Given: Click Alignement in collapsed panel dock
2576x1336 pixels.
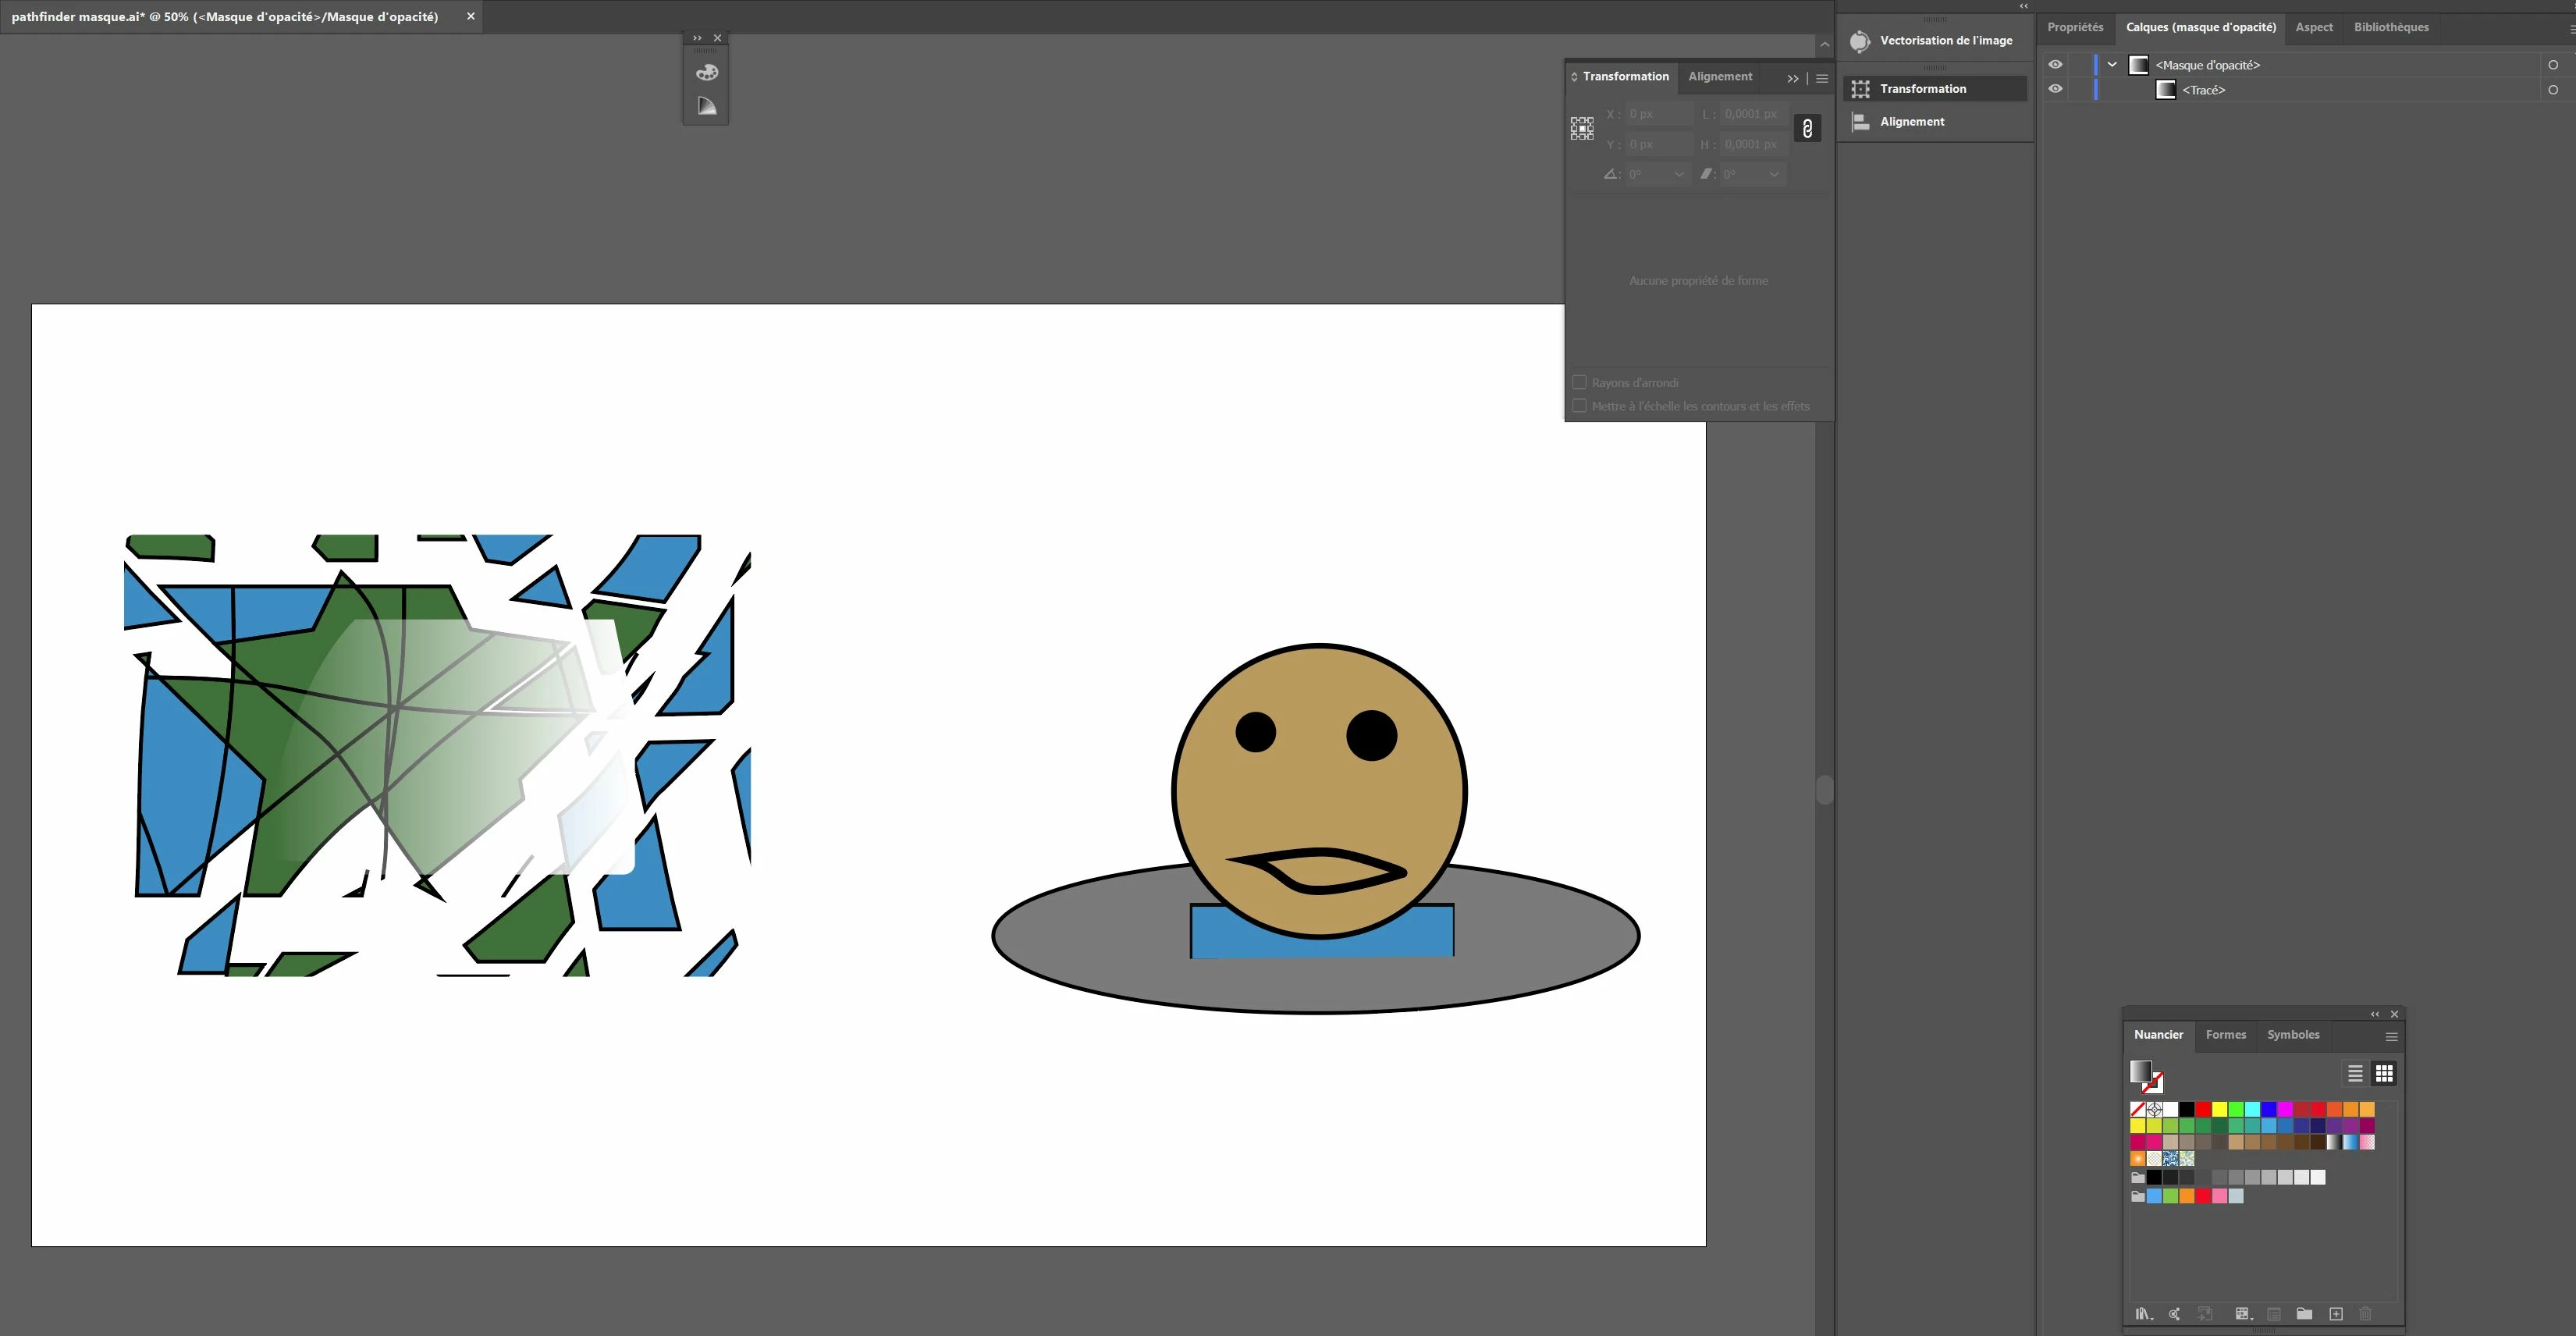Looking at the screenshot, I should point(1911,122).
